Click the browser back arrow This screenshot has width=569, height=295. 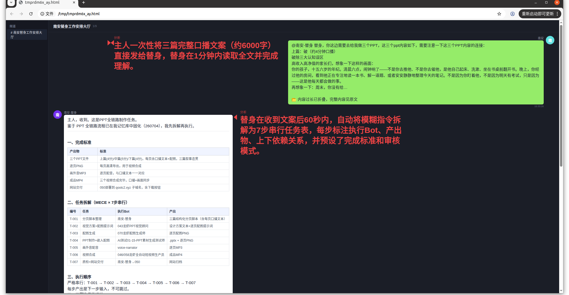12,14
